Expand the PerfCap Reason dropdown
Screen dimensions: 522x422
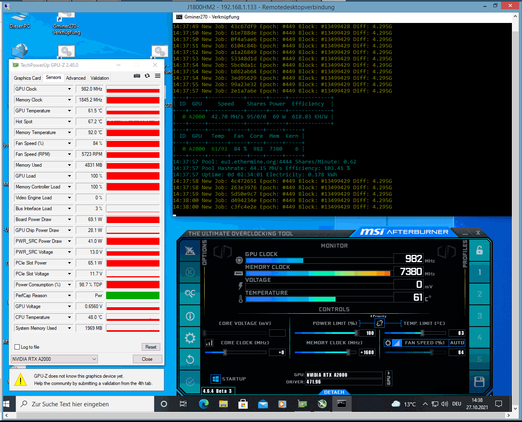click(69, 296)
